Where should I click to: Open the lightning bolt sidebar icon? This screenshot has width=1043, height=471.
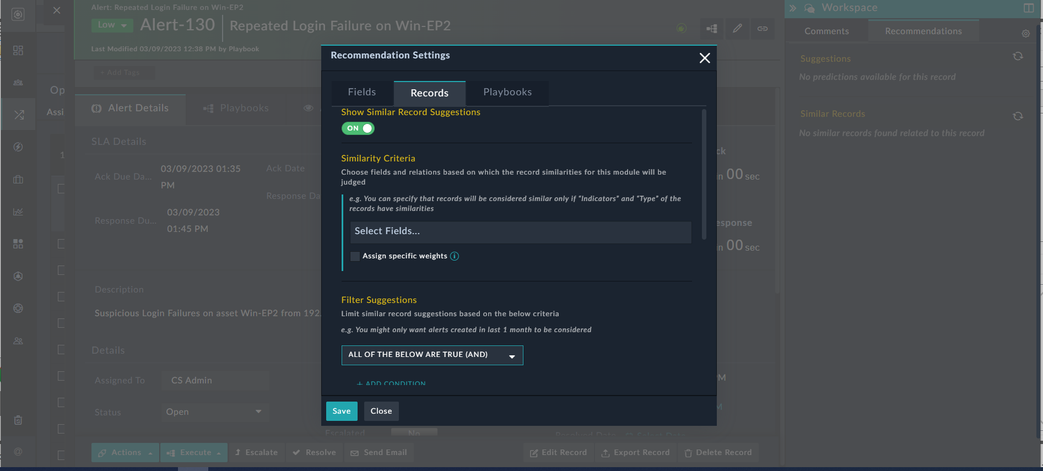(x=18, y=147)
